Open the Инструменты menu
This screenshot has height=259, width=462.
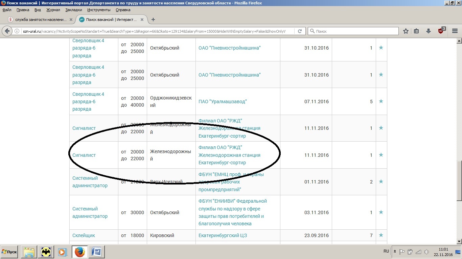click(x=99, y=10)
